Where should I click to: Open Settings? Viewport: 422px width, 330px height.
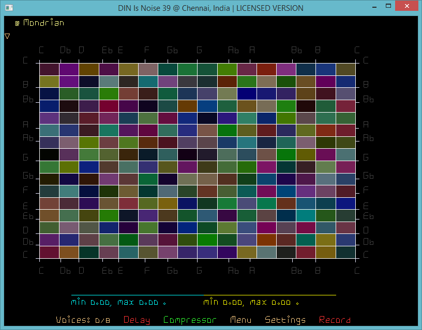[285, 320]
